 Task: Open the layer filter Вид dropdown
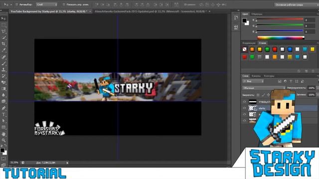253,81
